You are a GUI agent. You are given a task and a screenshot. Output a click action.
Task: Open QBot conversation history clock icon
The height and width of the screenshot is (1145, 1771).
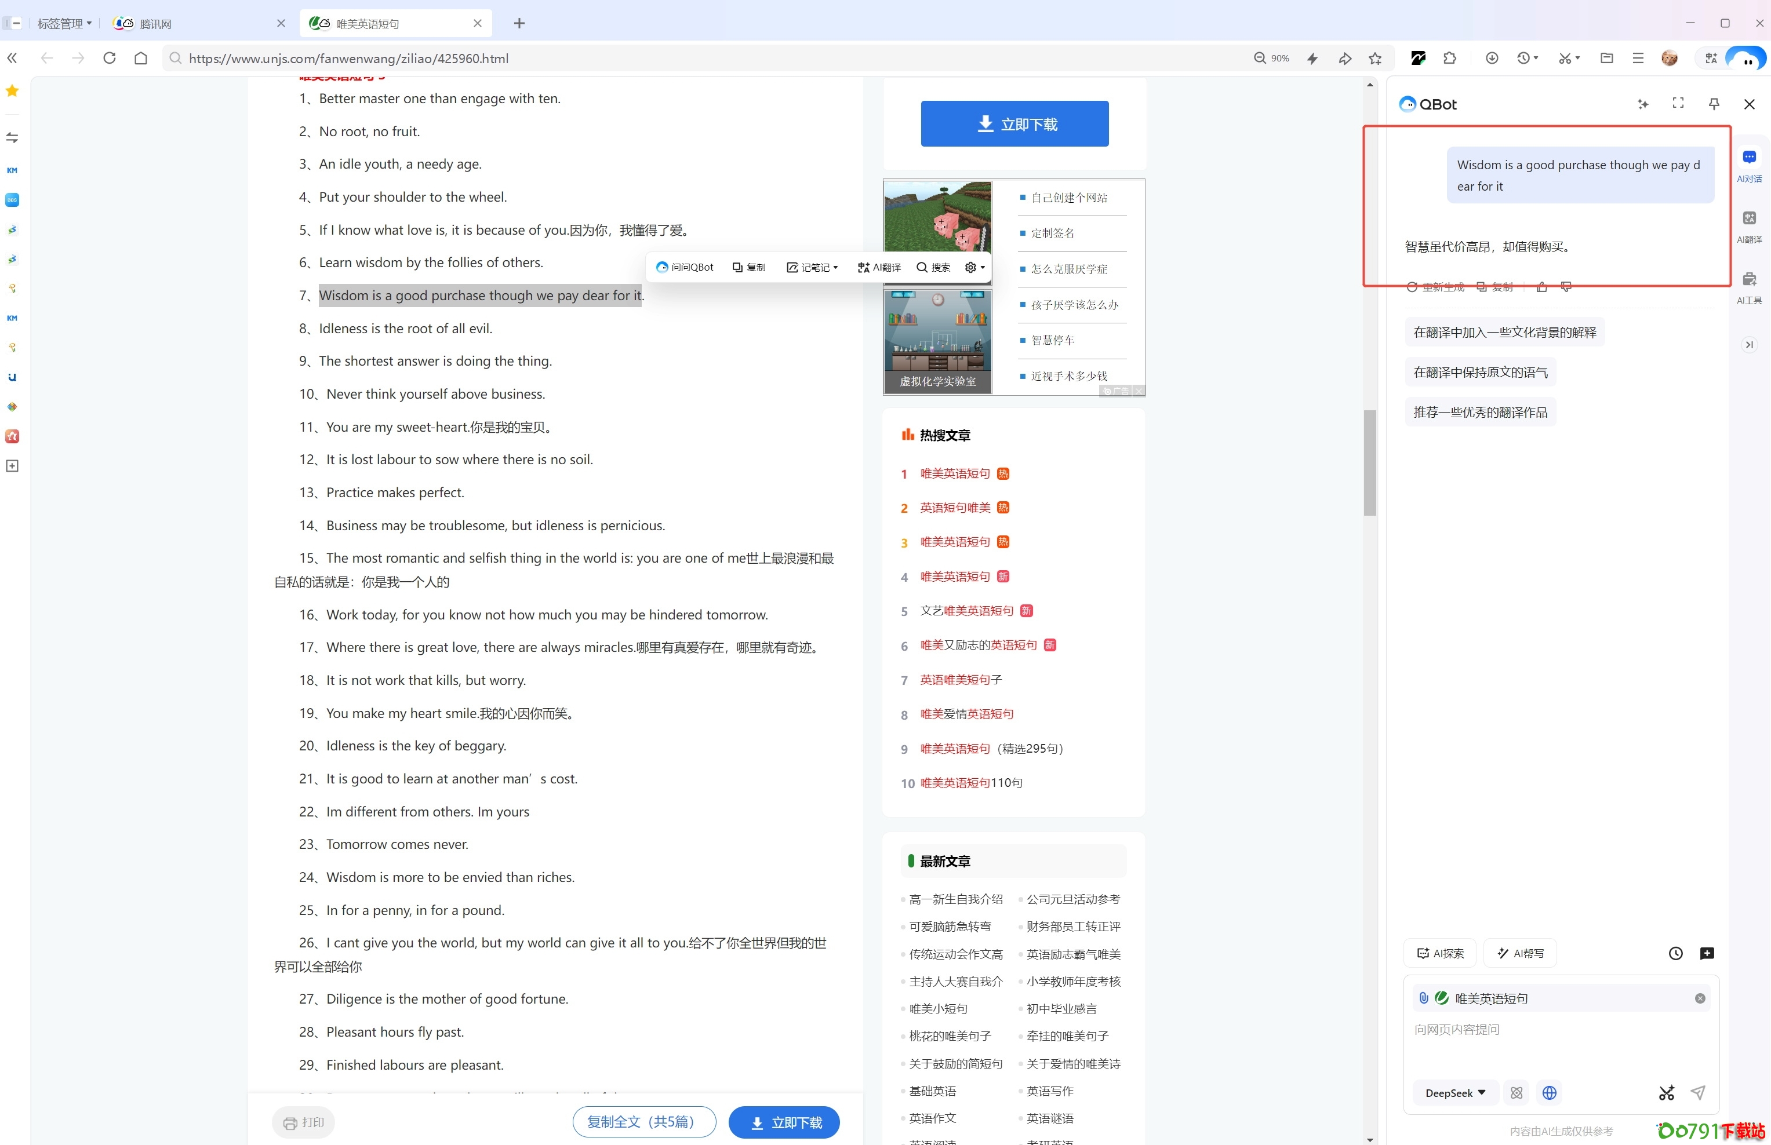[x=1675, y=953]
